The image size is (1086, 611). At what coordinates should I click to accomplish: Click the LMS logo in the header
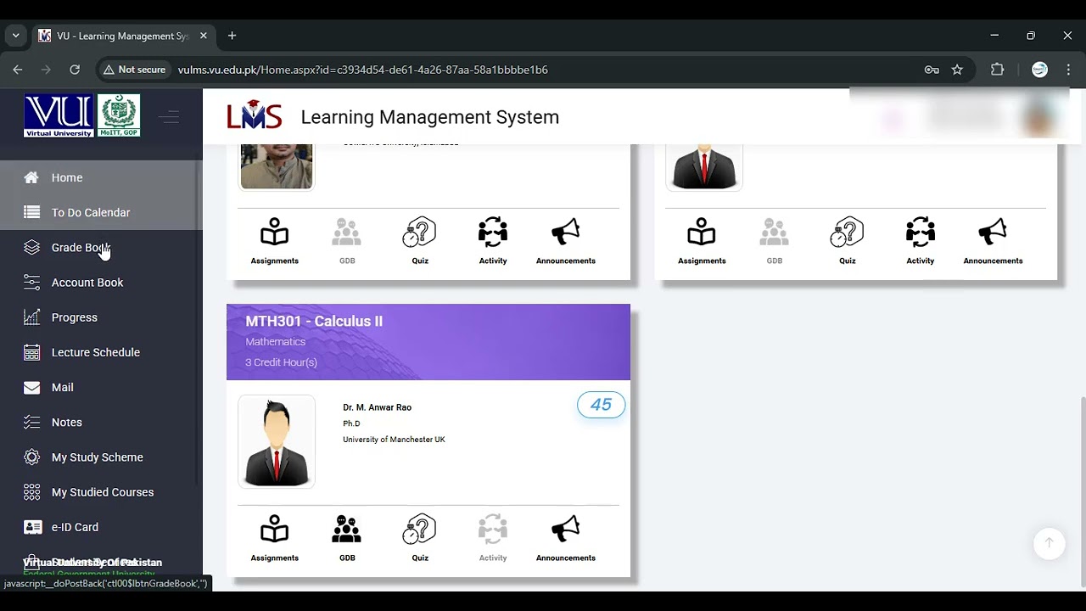(255, 116)
